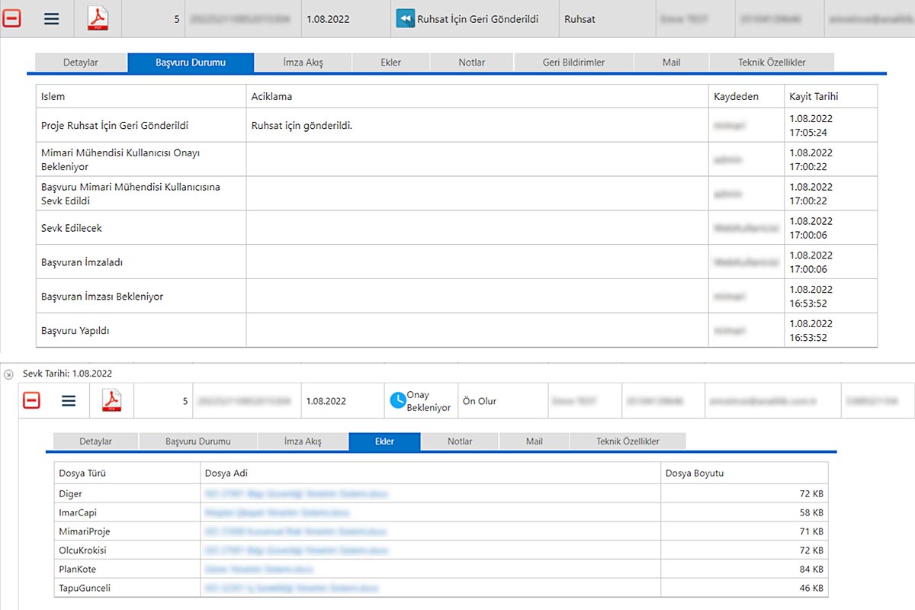Open the TapuGunceli file link

[291, 588]
